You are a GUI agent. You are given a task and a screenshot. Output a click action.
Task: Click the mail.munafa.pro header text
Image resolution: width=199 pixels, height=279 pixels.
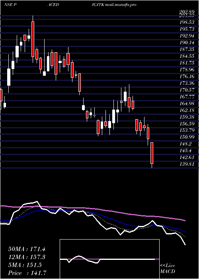pyautogui.click(x=121, y=5)
